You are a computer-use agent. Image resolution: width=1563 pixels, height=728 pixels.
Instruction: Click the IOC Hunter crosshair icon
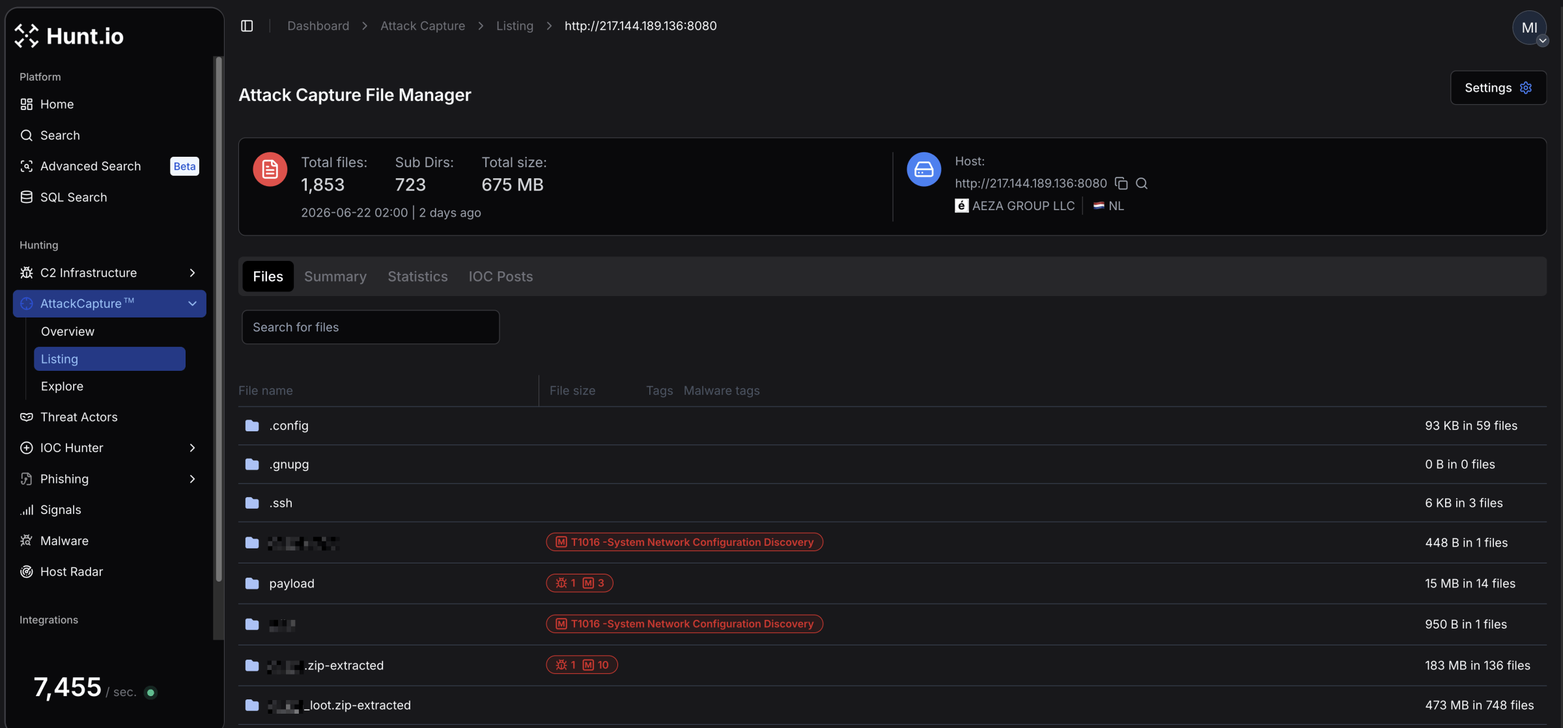[x=26, y=448]
